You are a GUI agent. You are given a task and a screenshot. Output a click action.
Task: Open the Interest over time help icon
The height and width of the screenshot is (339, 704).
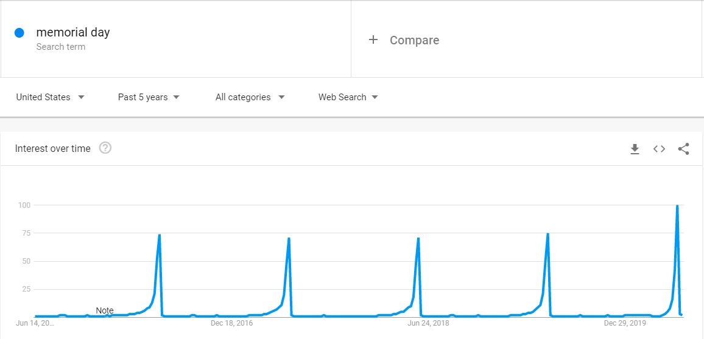(105, 148)
